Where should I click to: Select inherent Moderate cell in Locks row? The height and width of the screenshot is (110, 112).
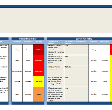click(28, 82)
